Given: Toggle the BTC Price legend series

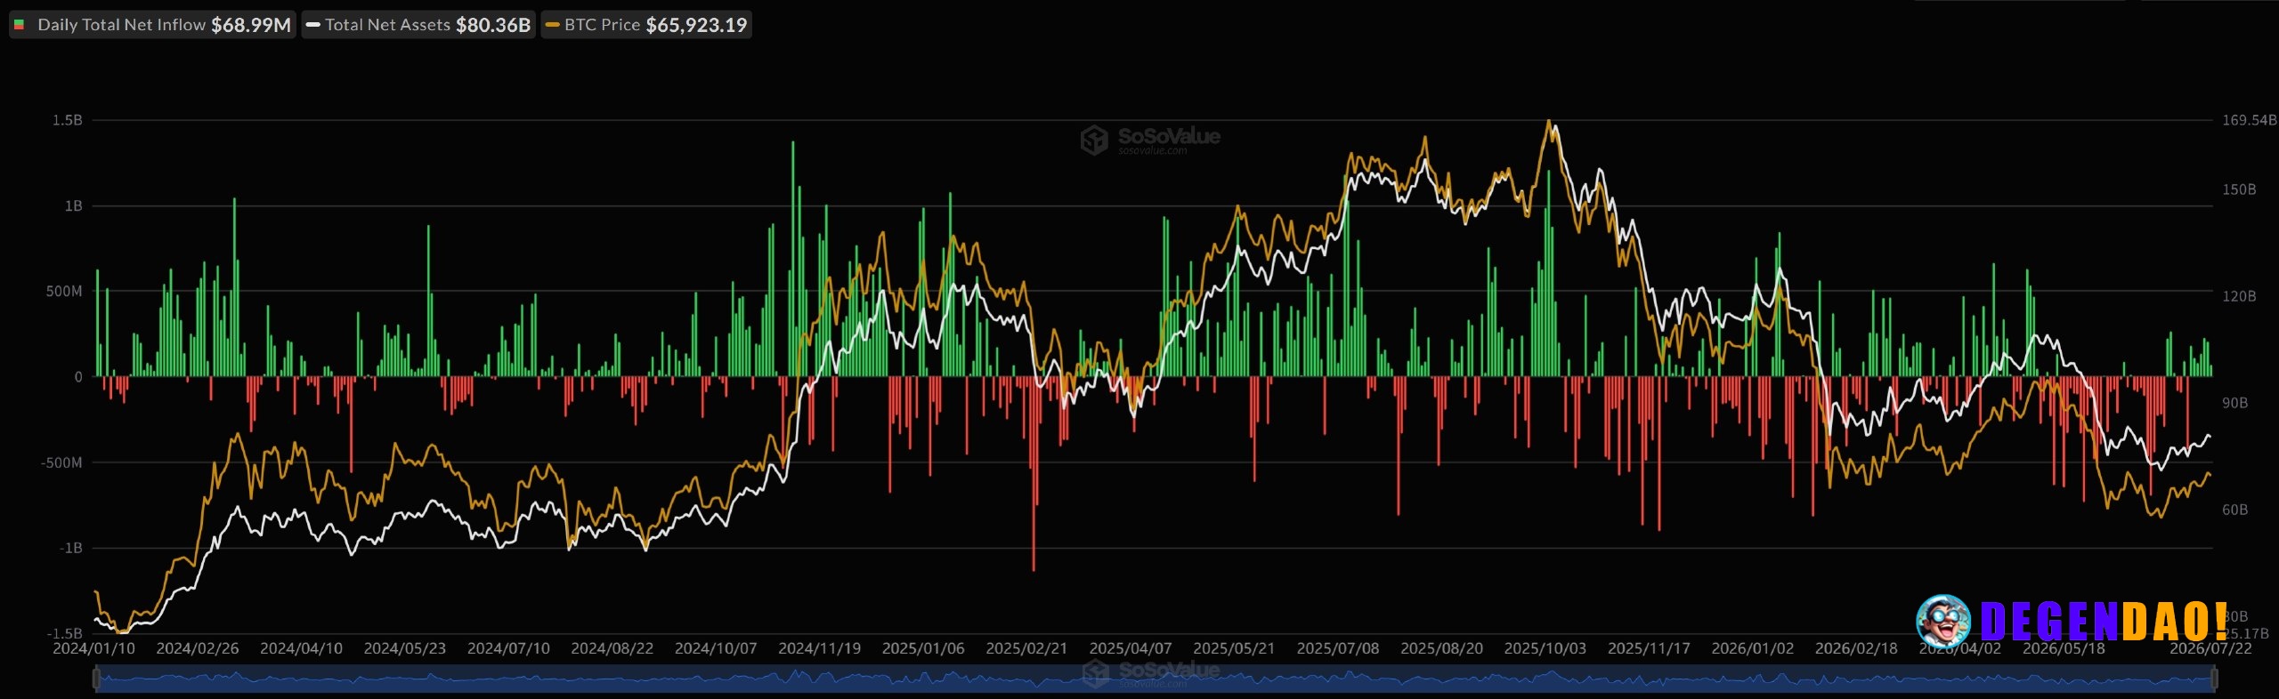Looking at the screenshot, I should pyautogui.click(x=646, y=25).
